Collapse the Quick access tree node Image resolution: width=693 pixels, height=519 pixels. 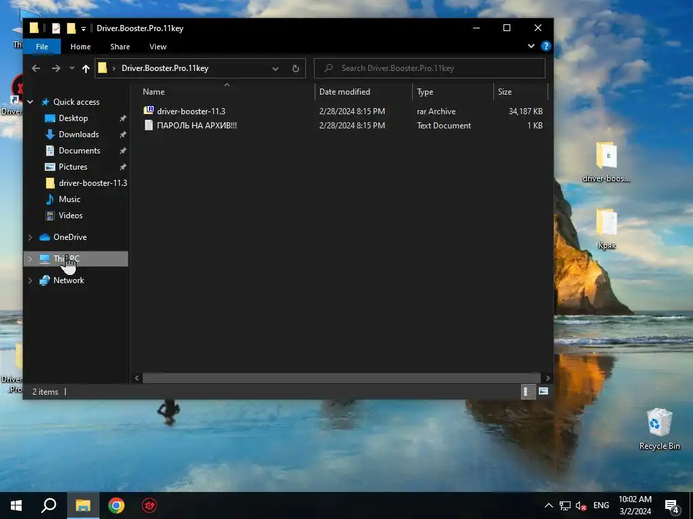pos(30,102)
